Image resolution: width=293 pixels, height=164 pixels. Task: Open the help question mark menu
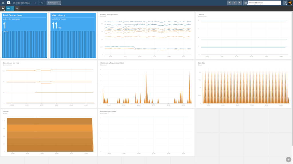click(x=285, y=3)
